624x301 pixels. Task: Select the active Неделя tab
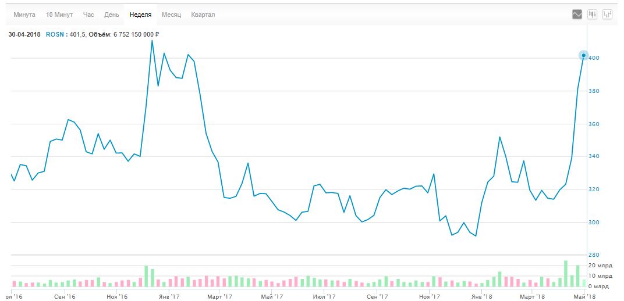141,15
